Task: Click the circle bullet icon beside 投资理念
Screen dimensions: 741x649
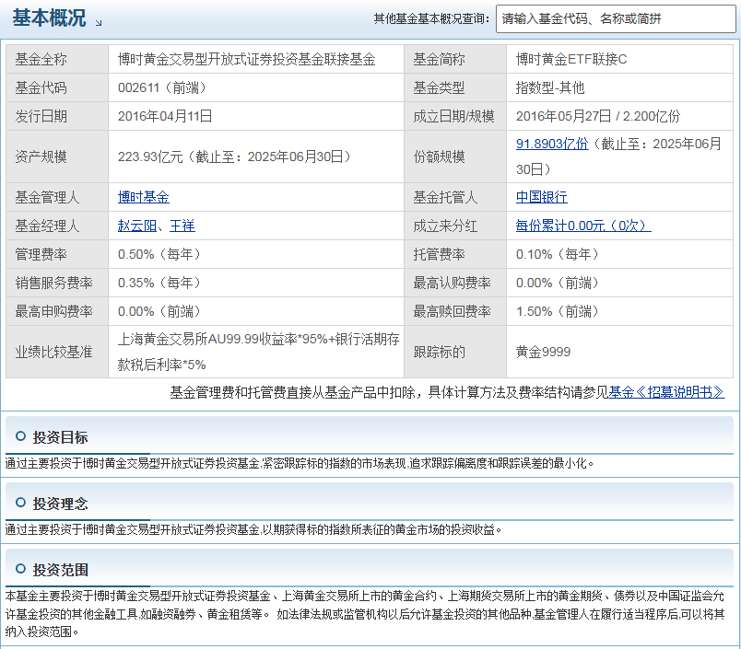Action: tap(20, 503)
